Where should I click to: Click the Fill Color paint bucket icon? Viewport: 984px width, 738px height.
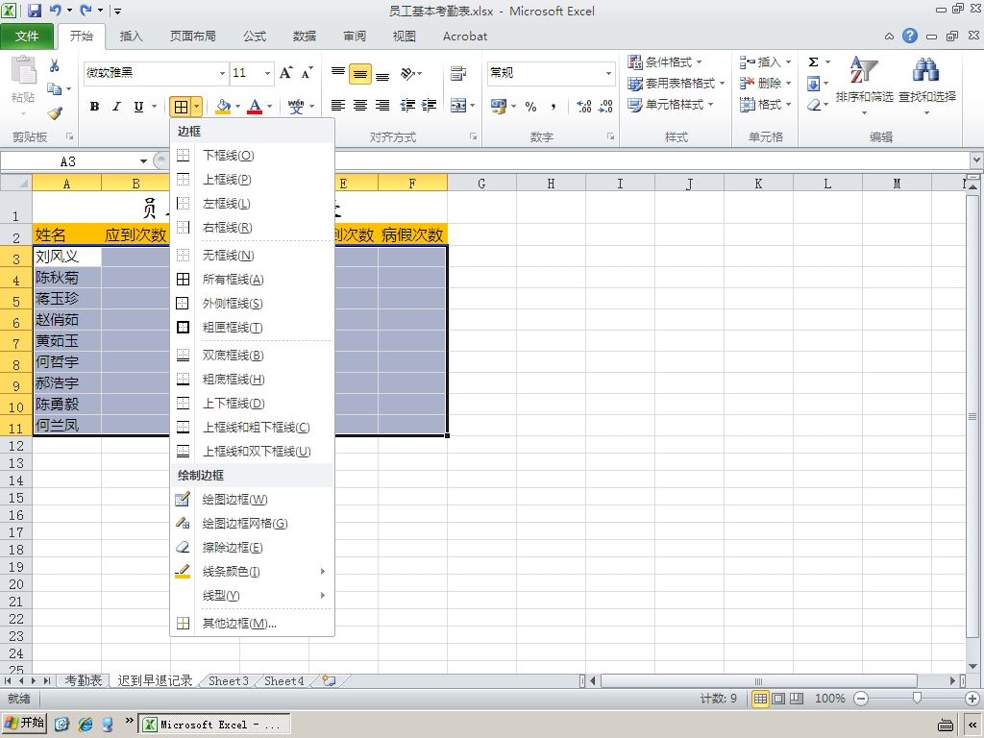pos(223,107)
